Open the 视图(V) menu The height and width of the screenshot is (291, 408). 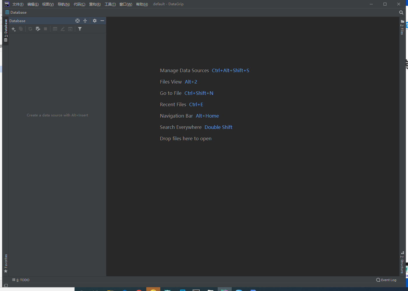pos(48,4)
